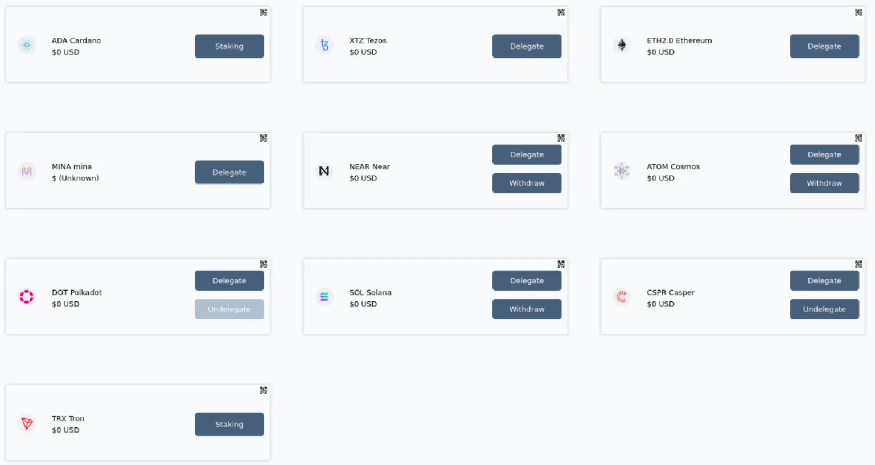Select the Ethereum diamond logo
Image resolution: width=875 pixels, height=465 pixels.
coord(622,45)
